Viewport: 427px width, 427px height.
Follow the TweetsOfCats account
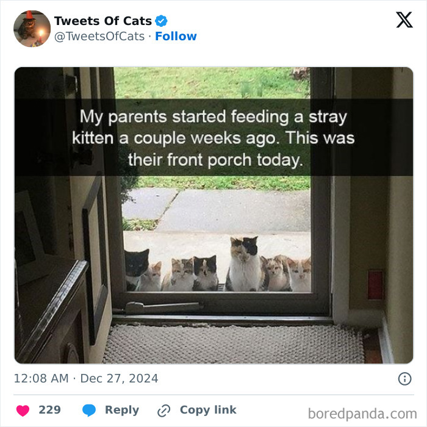(176, 37)
